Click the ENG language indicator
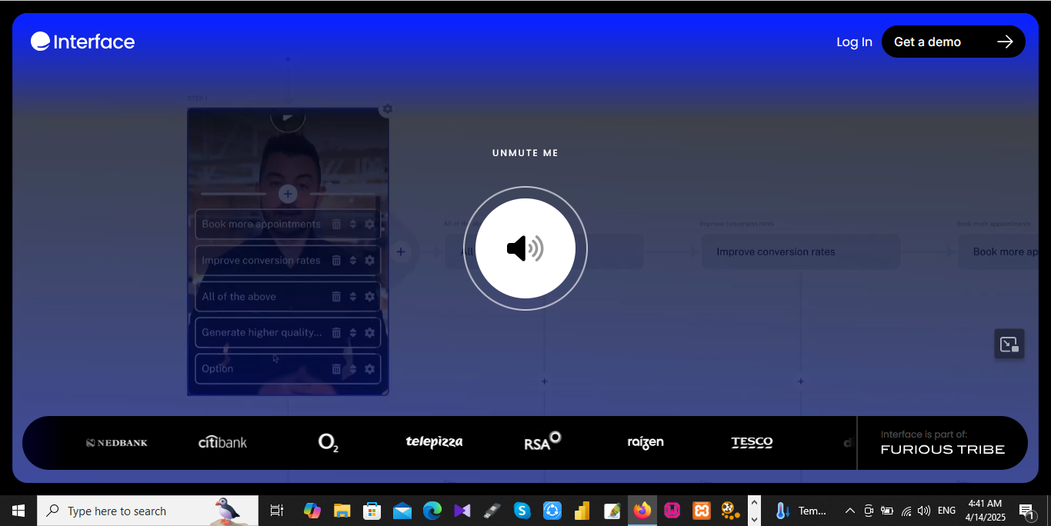 947,511
